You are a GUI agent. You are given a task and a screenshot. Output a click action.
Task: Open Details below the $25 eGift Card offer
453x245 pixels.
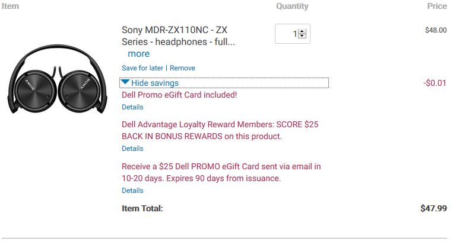click(x=132, y=191)
